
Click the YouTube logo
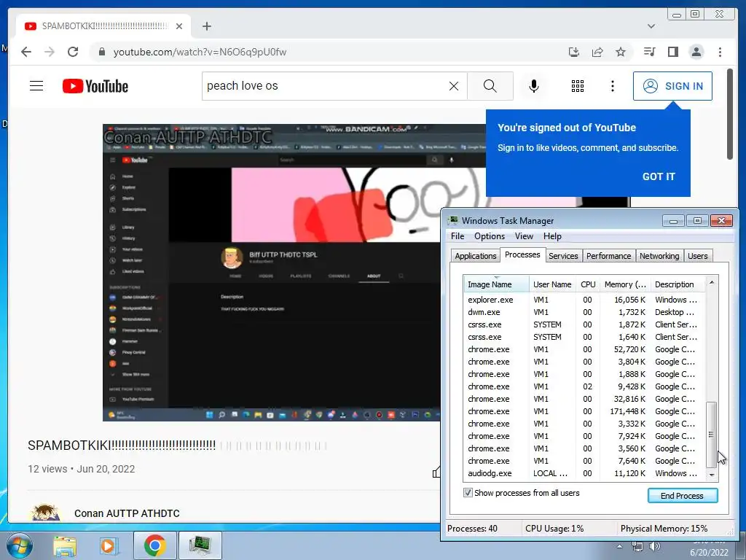coord(95,86)
